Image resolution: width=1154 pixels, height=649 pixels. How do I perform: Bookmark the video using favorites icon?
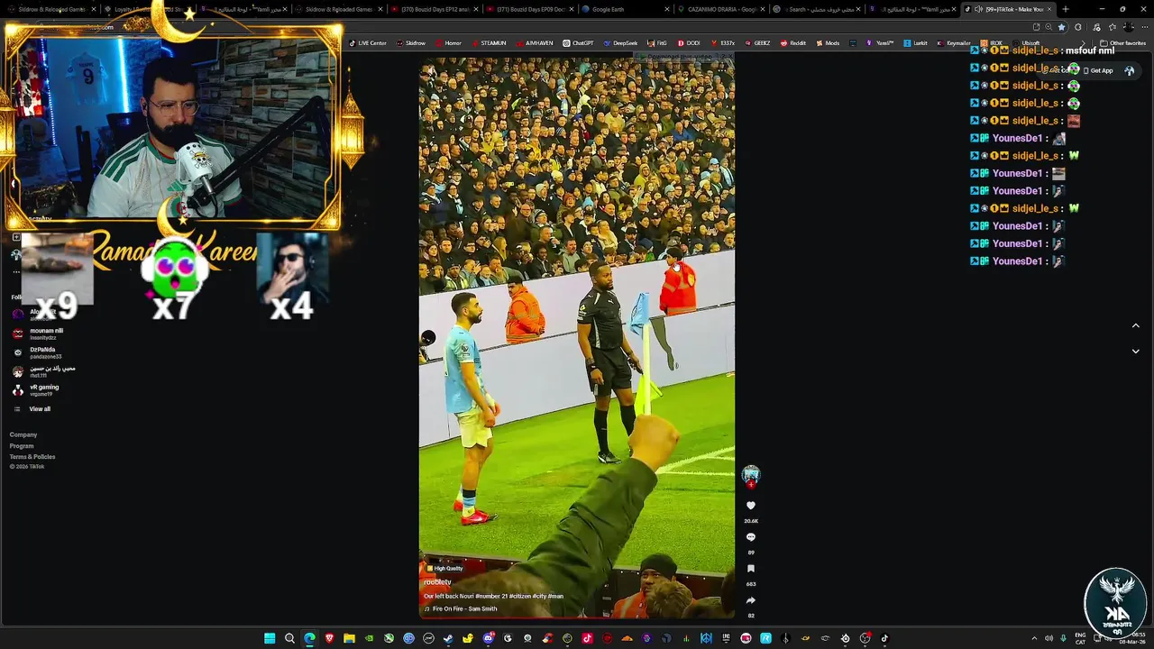[751, 569]
